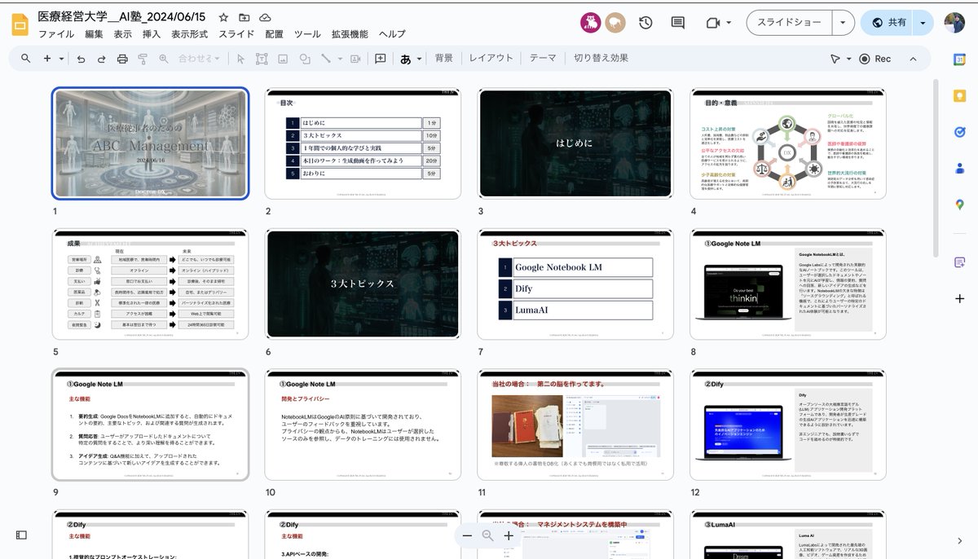Open the line type dropdown arrow
Image resolution: width=978 pixels, height=559 pixels.
pyautogui.click(x=338, y=59)
